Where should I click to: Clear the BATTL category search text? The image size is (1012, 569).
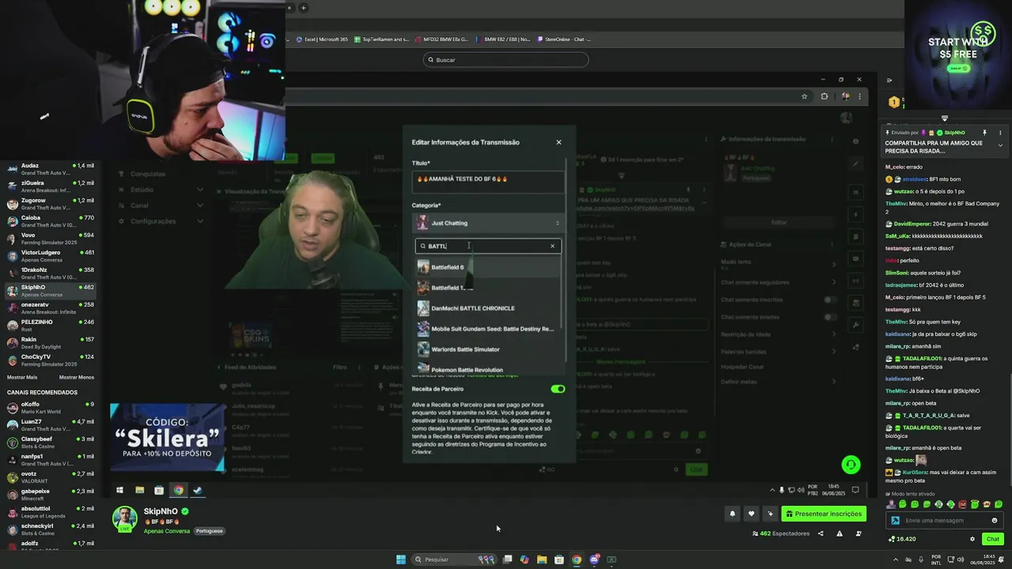(553, 246)
